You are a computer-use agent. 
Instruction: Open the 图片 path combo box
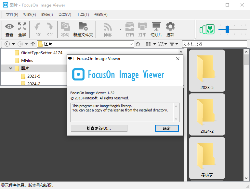click(x=86, y=44)
